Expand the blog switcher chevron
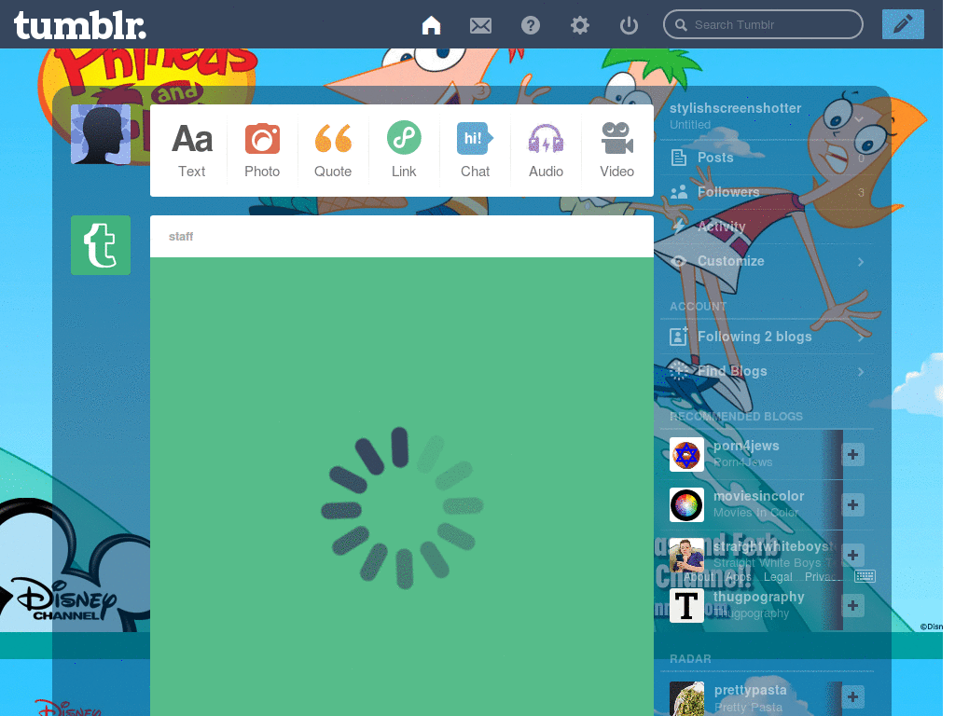Viewport: 955px width, 716px height. click(859, 118)
